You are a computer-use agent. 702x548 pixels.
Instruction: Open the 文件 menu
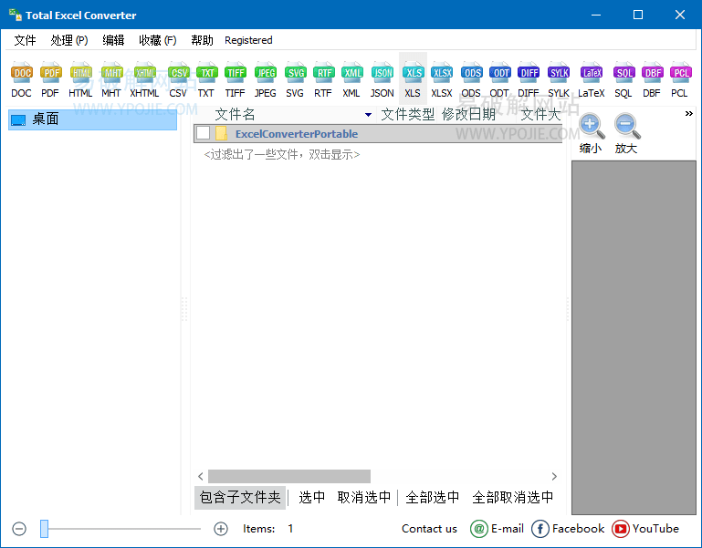25,40
